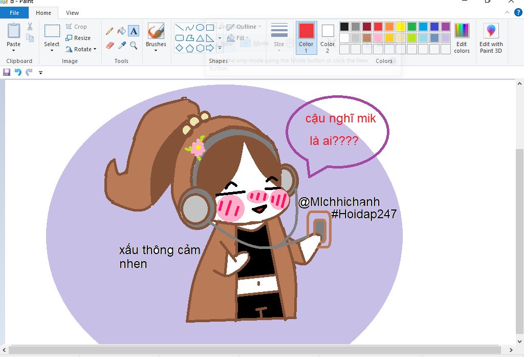Pick the lavender color swatch
Image resolution: width=524 pixels, height=357 pixels.
pyautogui.click(x=446, y=38)
